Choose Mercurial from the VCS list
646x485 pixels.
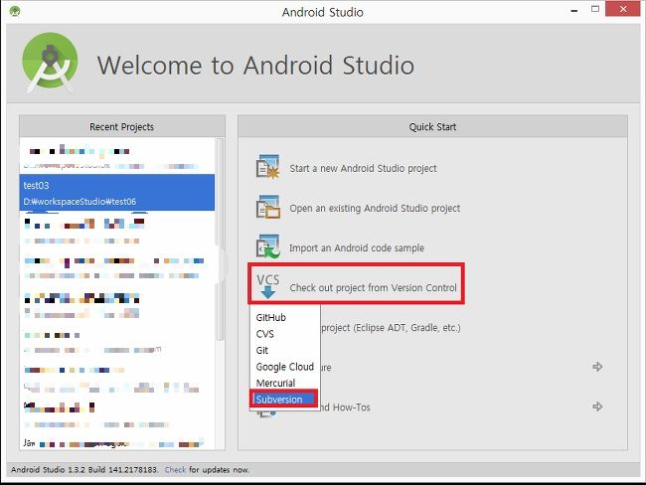[x=275, y=383]
